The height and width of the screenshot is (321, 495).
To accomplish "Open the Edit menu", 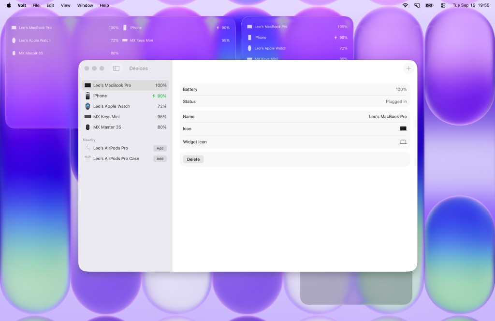I will (50, 5).
